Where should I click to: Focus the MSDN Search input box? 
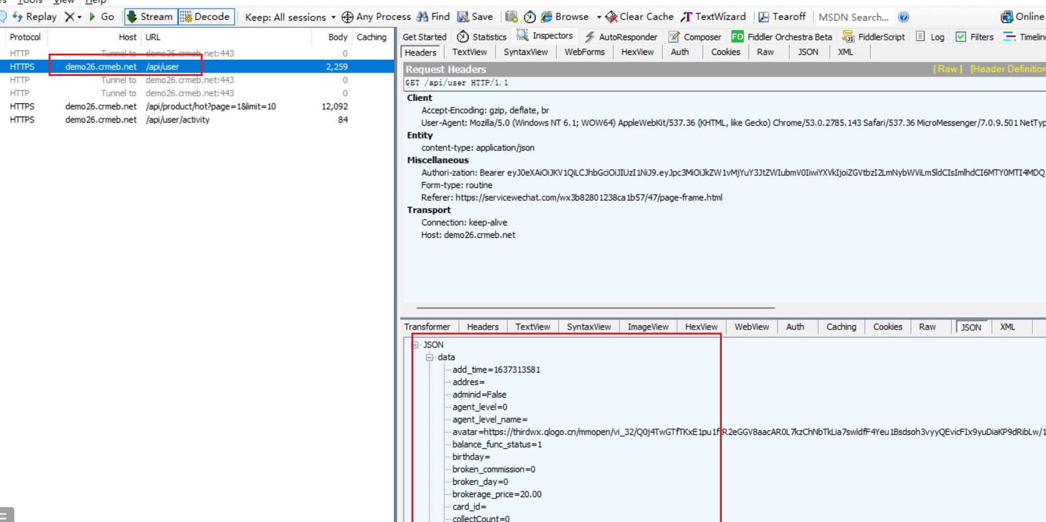tap(854, 17)
